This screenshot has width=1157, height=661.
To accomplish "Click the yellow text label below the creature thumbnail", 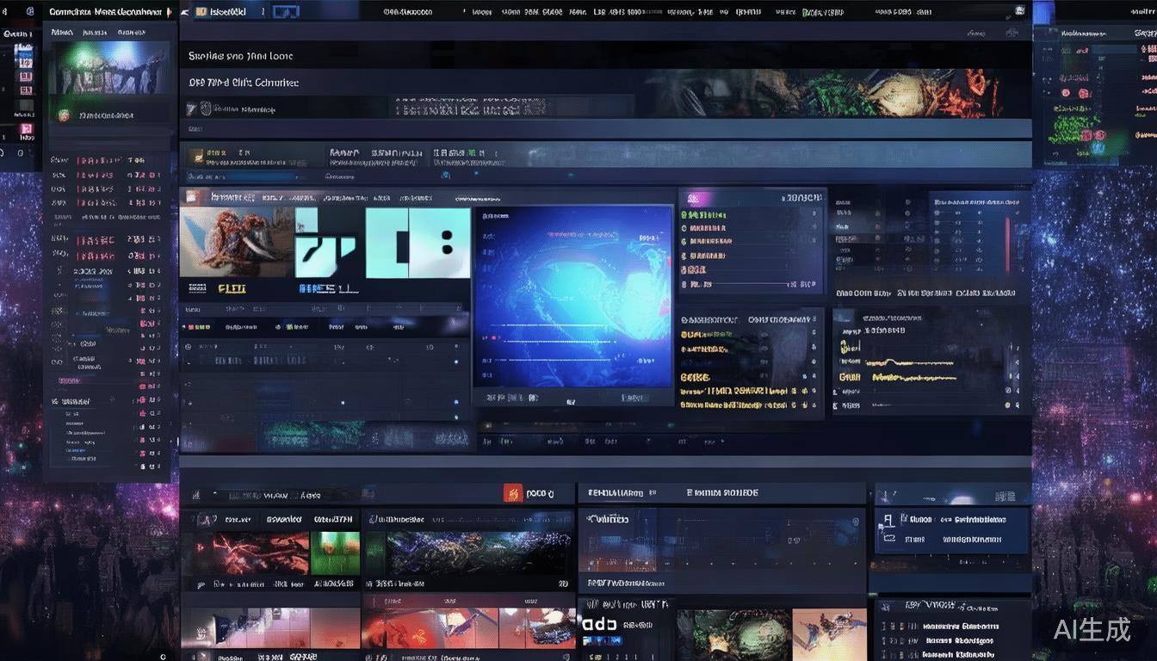I will pyautogui.click(x=232, y=288).
